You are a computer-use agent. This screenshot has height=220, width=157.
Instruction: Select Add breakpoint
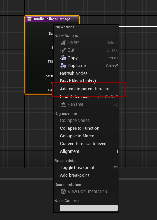[74, 175]
